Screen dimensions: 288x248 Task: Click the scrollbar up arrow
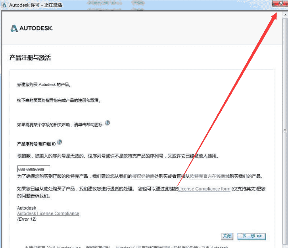[x=285, y=15]
